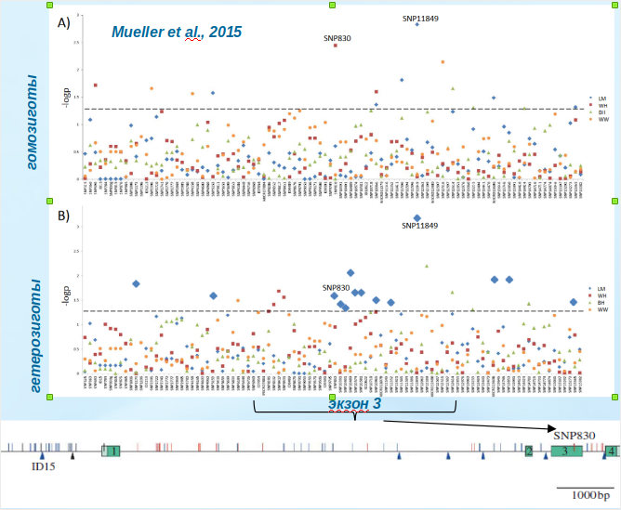Click the large SNP11849 diamond in panel B
621x510 pixels.
click(x=417, y=218)
